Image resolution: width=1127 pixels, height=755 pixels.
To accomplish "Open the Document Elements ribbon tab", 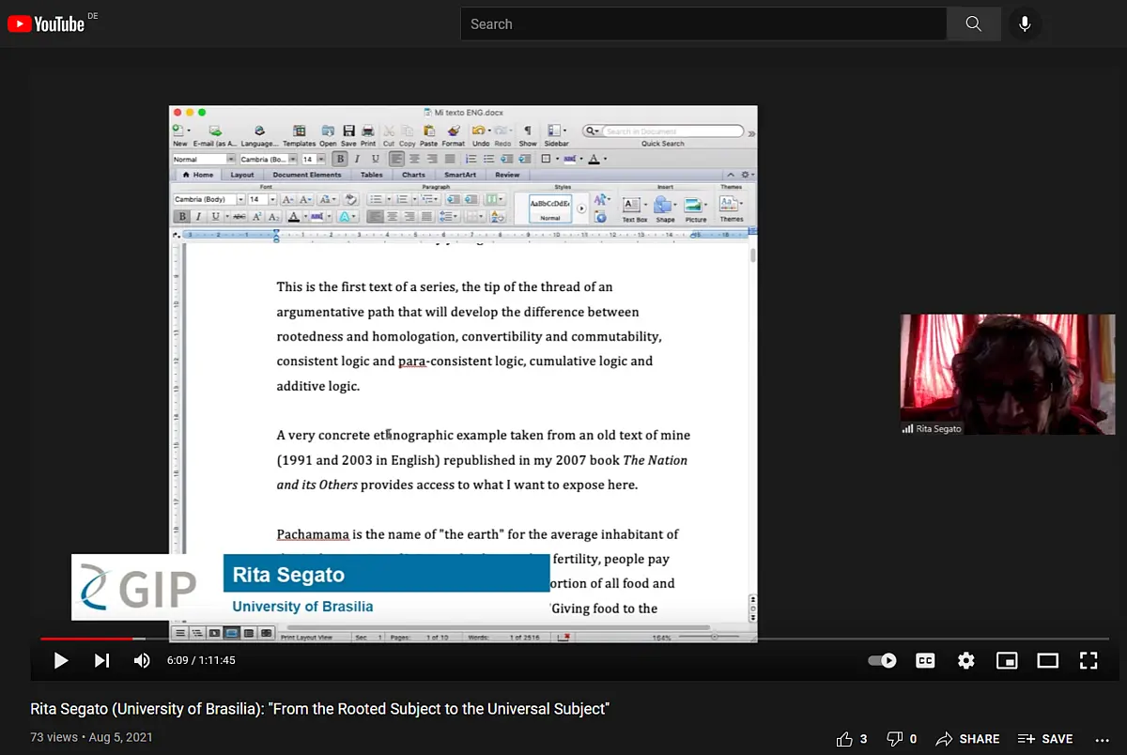I will click(307, 175).
